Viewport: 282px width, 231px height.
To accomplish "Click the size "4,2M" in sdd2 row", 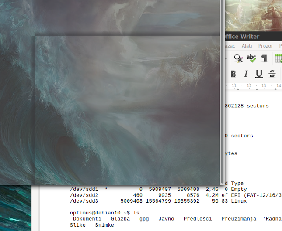I will (x=212, y=195).
